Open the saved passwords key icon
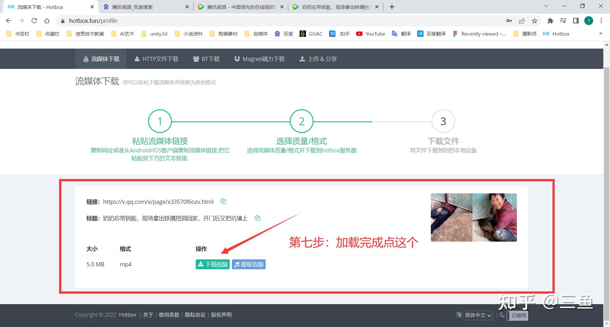 pyautogui.click(x=509, y=21)
